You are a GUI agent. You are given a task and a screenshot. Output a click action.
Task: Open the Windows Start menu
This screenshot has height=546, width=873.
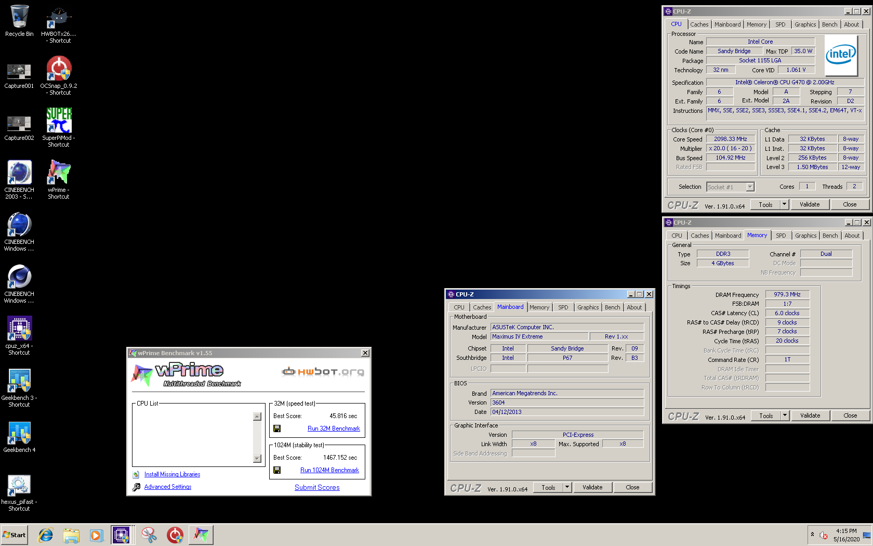click(14, 535)
